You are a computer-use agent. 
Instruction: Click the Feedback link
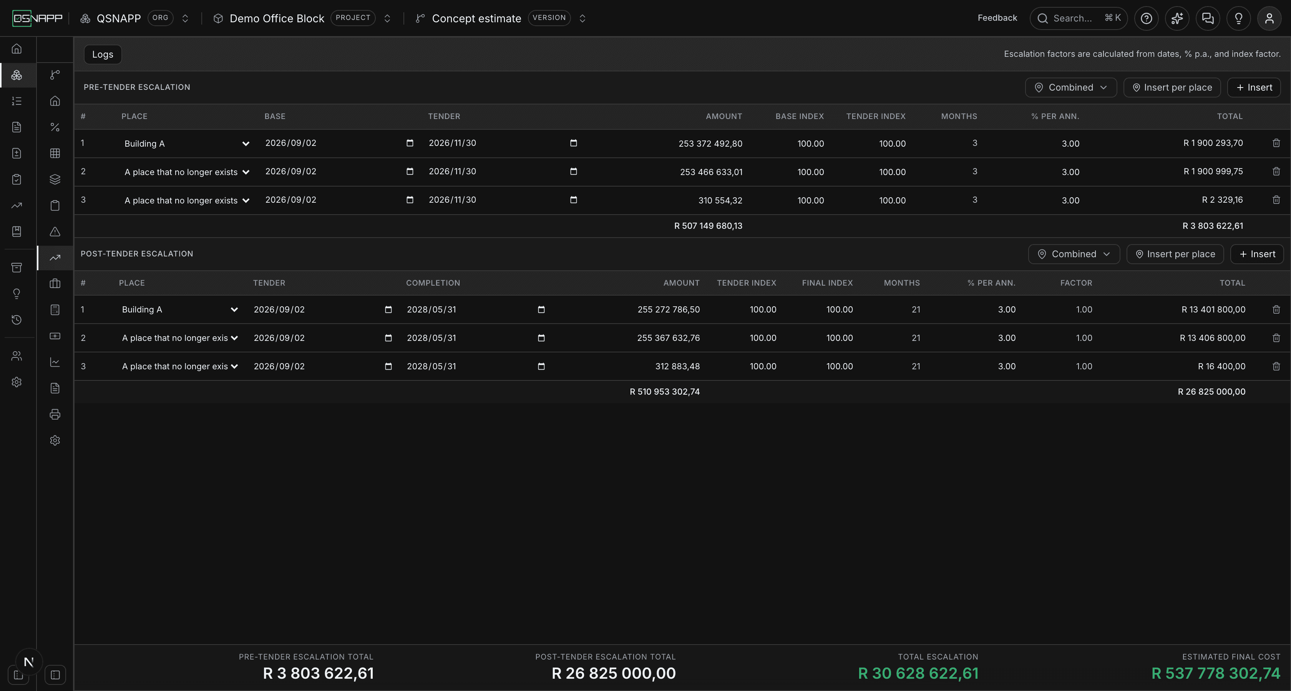[997, 18]
